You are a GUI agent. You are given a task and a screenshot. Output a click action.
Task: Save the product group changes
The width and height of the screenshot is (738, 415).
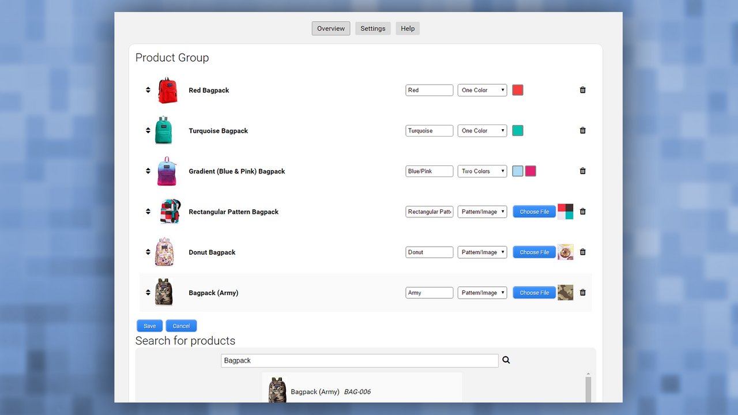point(149,325)
